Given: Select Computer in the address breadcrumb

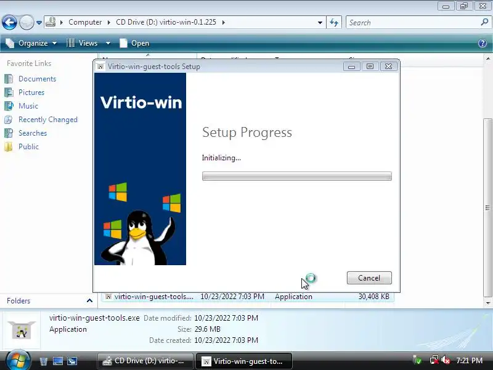Looking at the screenshot, I should (x=85, y=22).
